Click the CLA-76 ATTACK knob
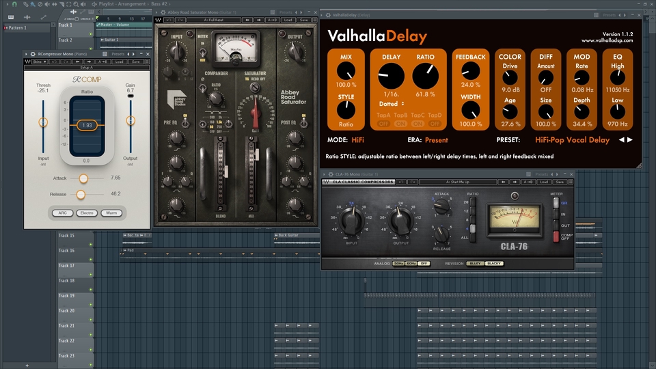 pyautogui.click(x=442, y=206)
